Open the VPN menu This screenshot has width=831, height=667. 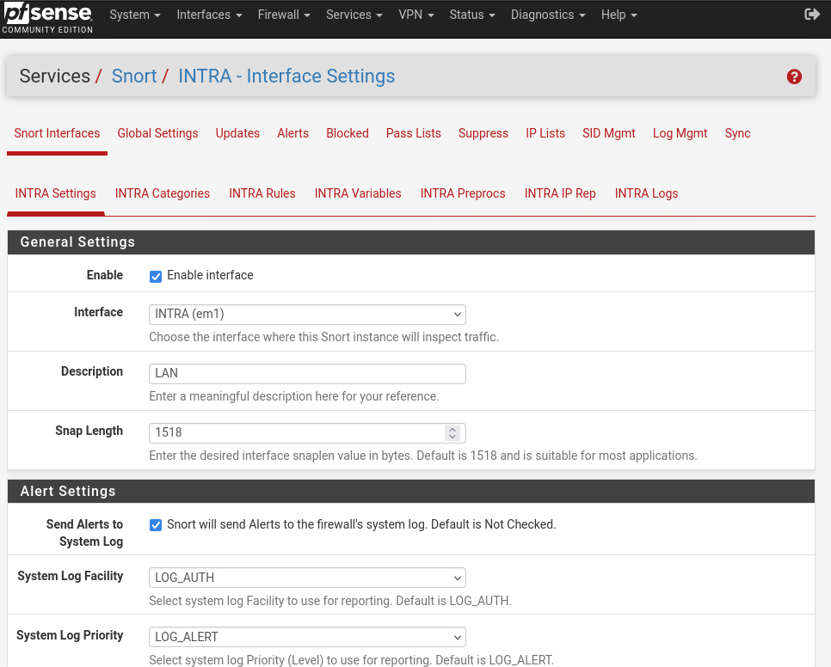[416, 15]
